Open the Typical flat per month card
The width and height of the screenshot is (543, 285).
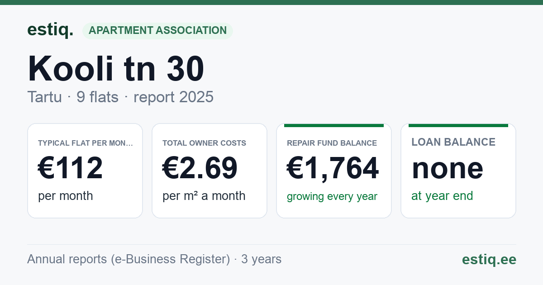(85, 171)
